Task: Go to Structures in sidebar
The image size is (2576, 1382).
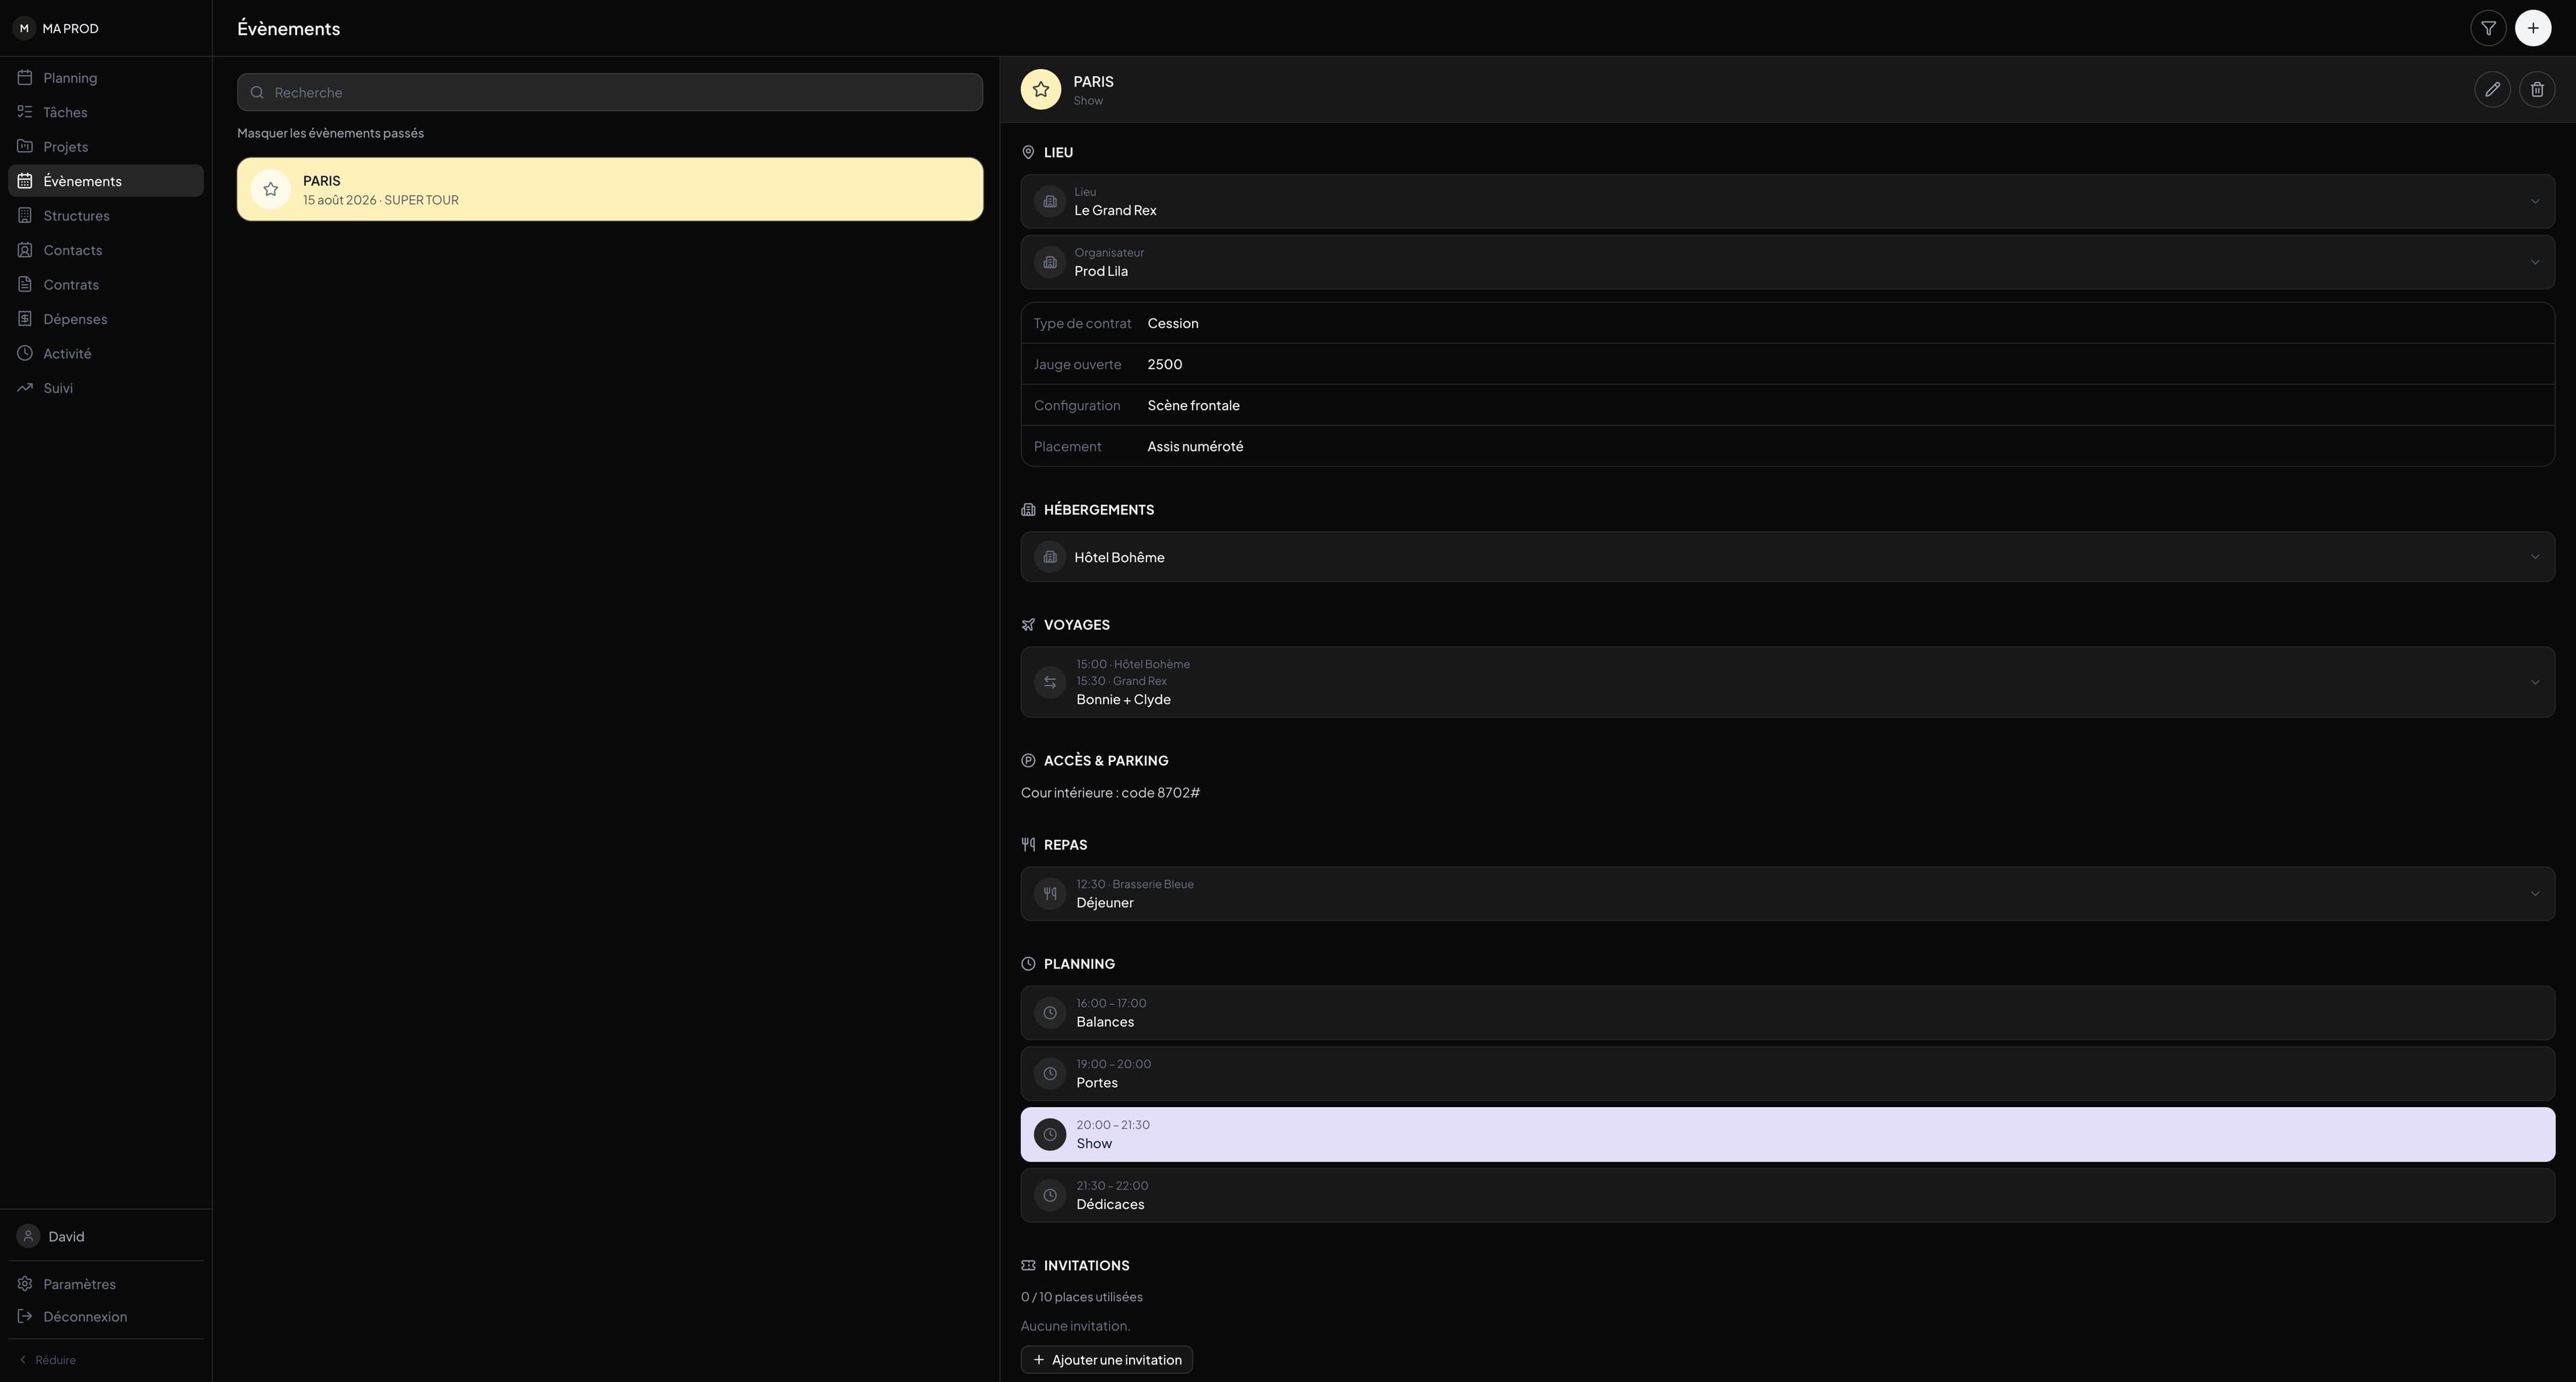Action: point(106,216)
